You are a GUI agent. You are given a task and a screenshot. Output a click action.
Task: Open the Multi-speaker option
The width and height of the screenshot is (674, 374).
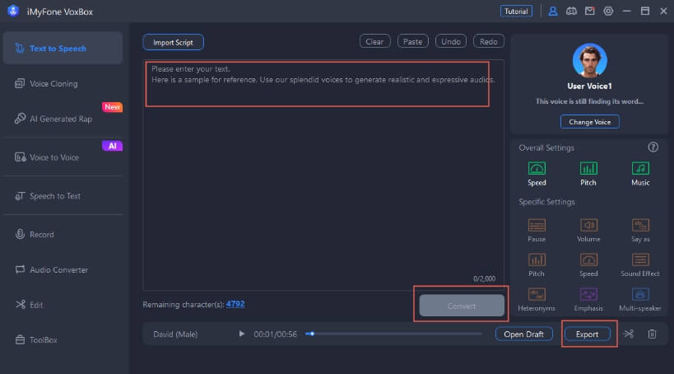(640, 298)
